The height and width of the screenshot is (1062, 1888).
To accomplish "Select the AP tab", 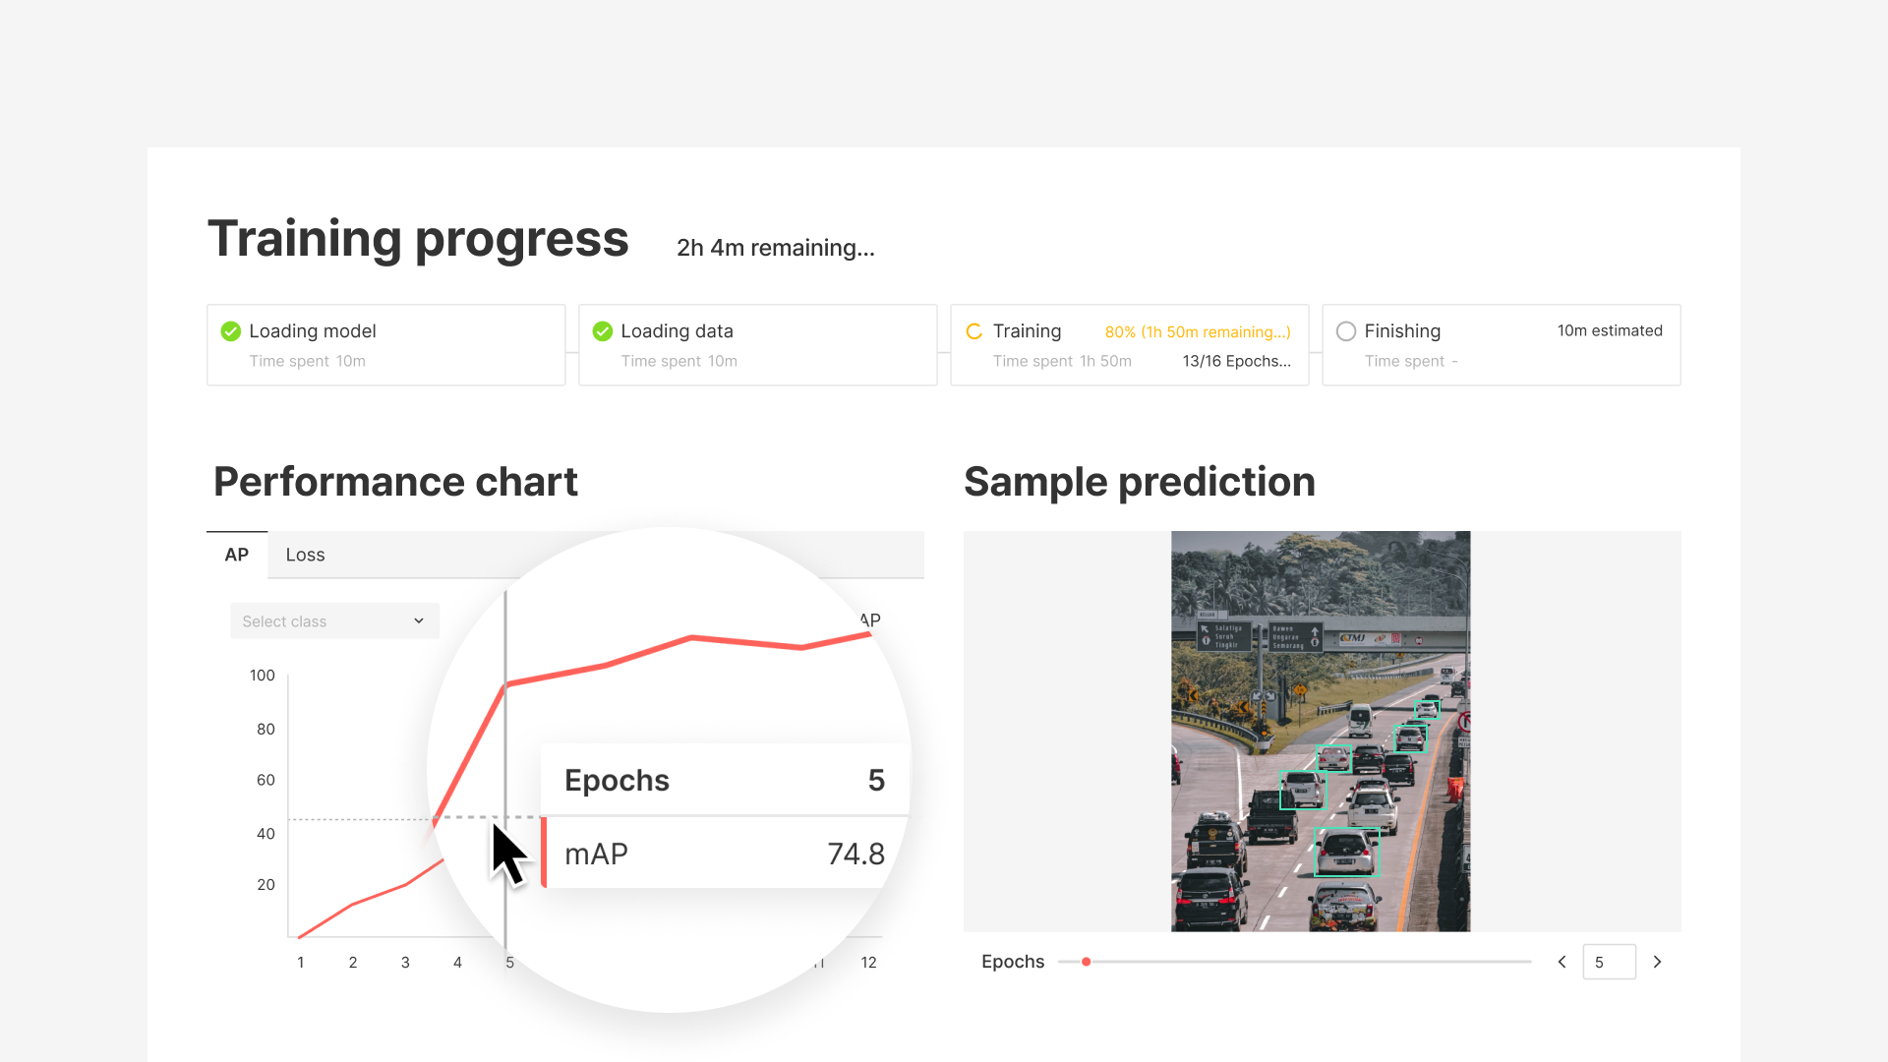I will 236,555.
